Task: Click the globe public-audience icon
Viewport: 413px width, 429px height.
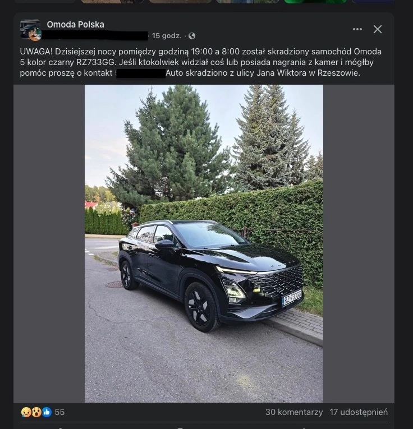Action: click(192, 36)
